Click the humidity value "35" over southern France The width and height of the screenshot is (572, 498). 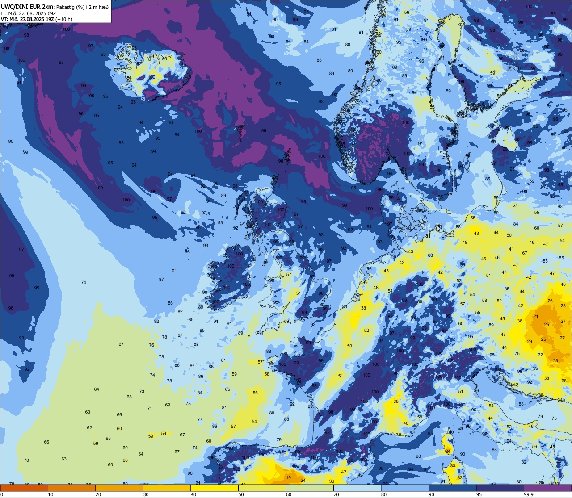[396, 402]
